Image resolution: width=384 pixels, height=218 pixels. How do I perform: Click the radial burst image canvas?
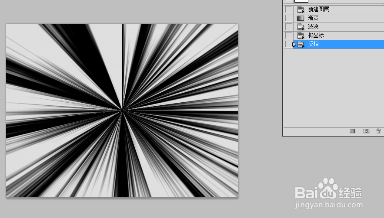tap(122, 111)
